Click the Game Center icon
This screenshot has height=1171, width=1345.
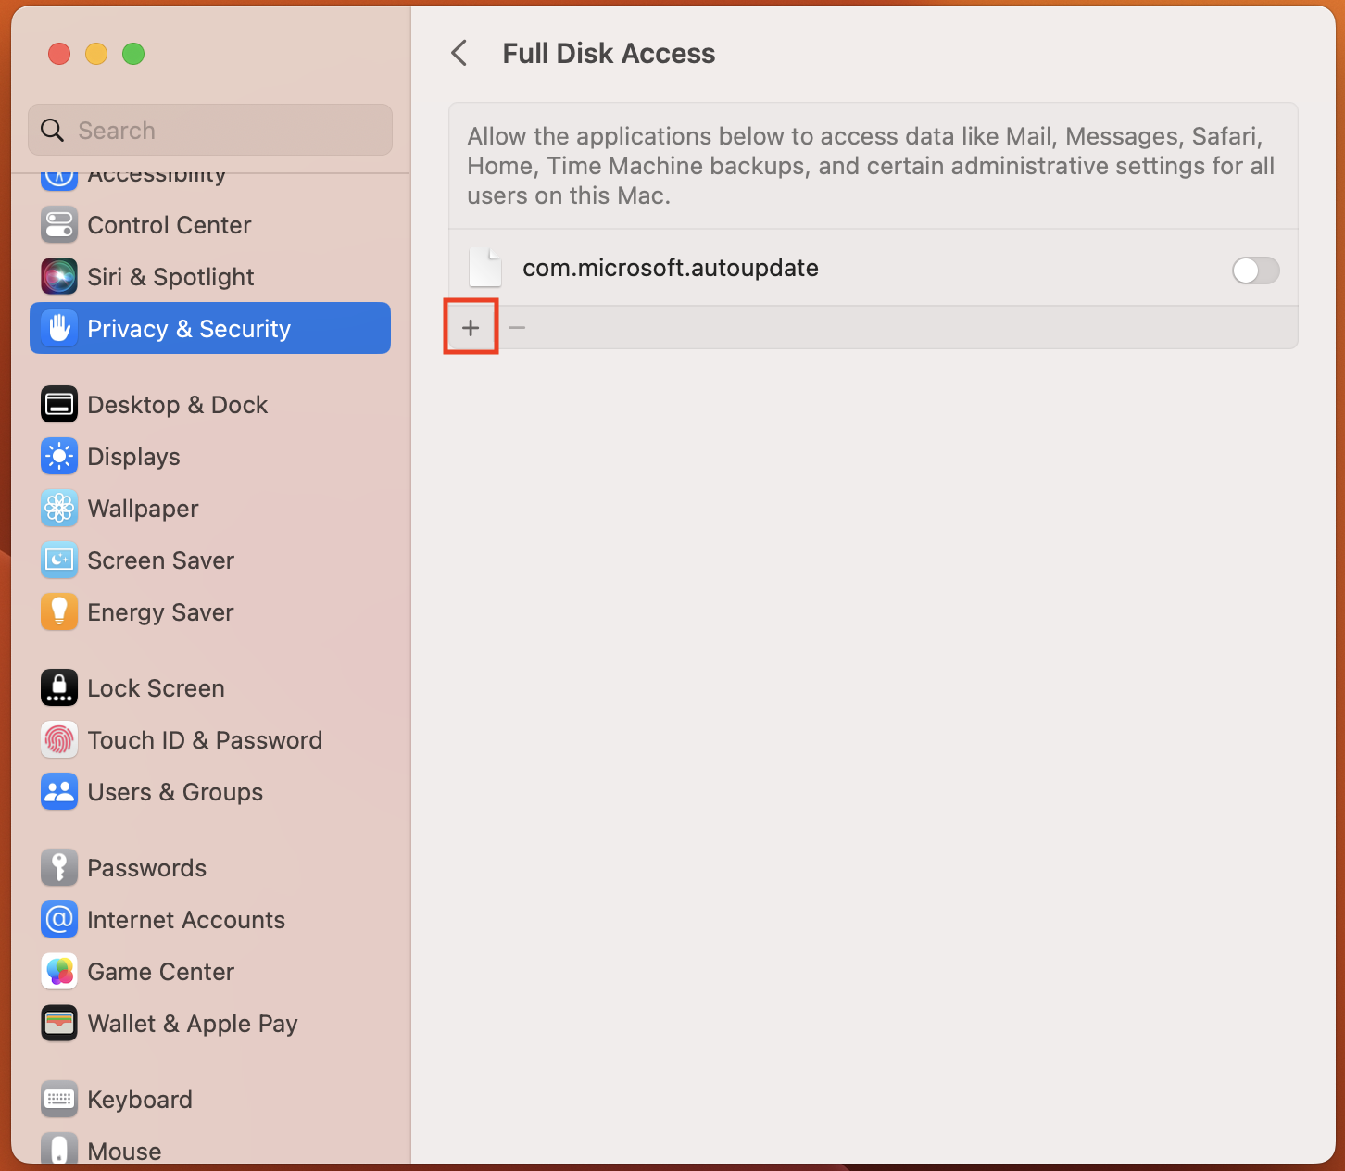[59, 972]
